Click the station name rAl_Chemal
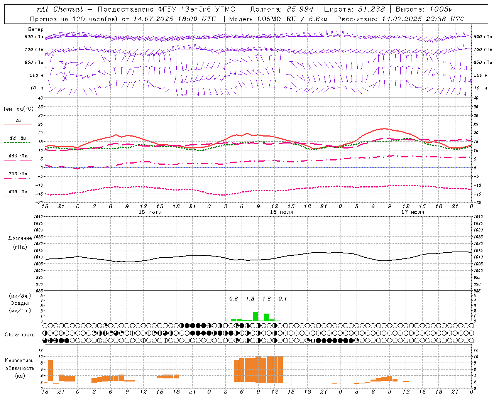This screenshot has width=494, height=395. tap(60, 9)
